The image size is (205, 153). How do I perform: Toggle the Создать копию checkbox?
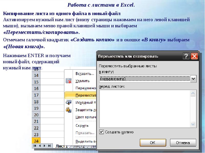point(101,132)
